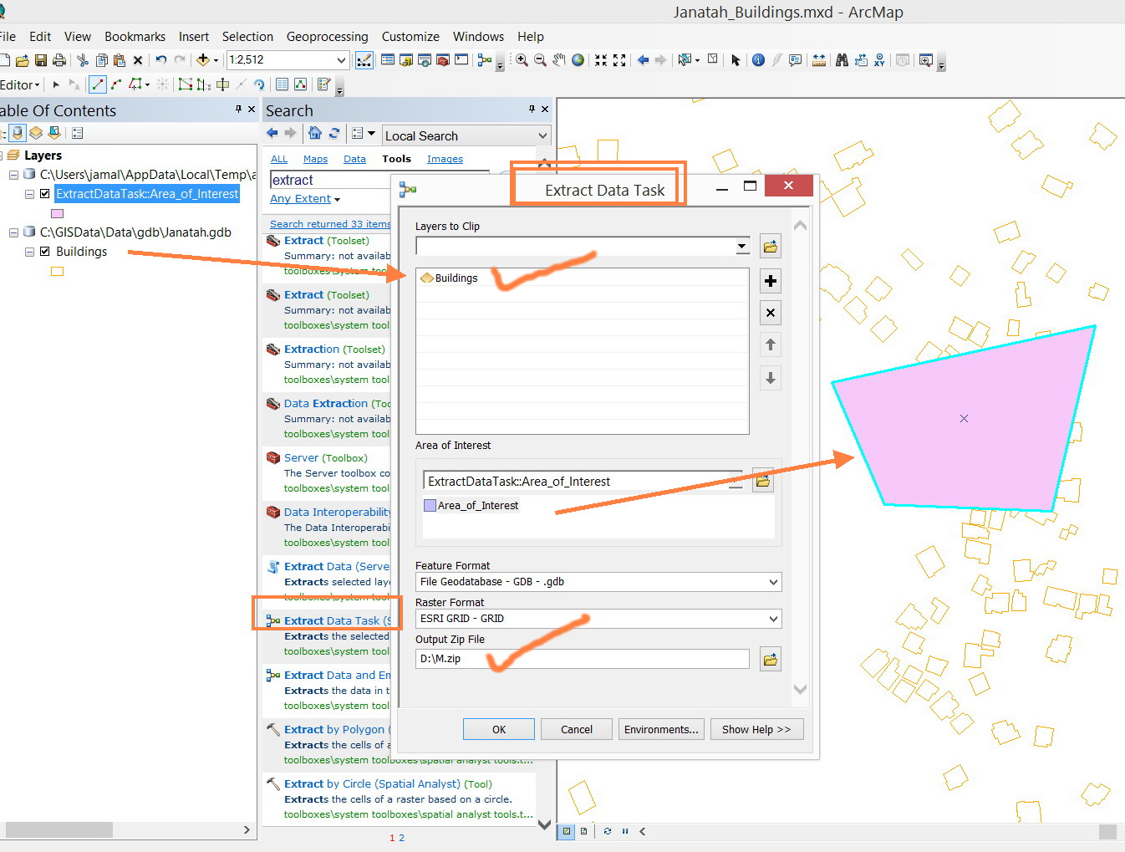This screenshot has height=852, width=1125.
Task: Click the pink Area_of_Interest symbol swatch
Action: [57, 214]
